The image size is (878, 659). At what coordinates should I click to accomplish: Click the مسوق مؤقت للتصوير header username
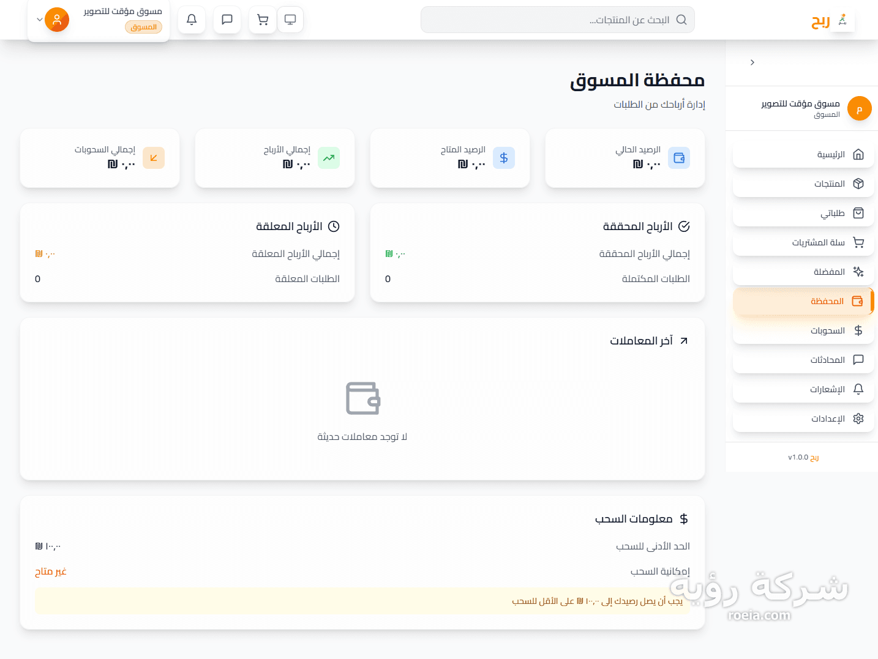123,11
